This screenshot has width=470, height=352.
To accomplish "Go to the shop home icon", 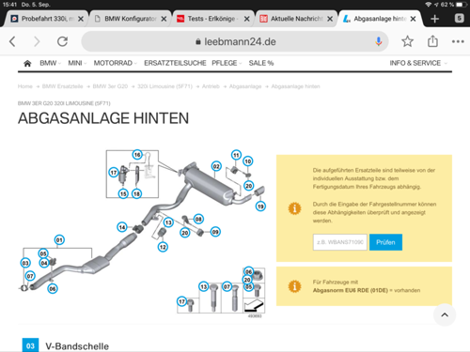I will 27,64.
